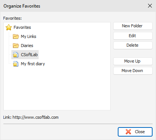This screenshot has width=156, height=140.
Task: Select the My first diary entry
Action: tap(33, 64)
